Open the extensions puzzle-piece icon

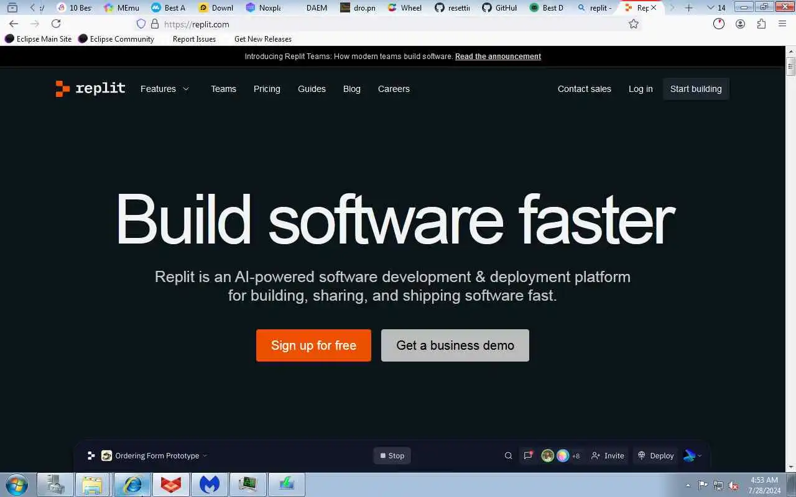[x=761, y=24]
